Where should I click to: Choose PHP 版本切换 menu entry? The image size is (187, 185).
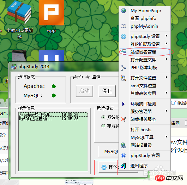pyautogui.click(x=145, y=68)
